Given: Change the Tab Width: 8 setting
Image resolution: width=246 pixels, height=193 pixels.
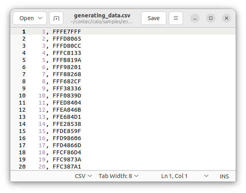Looking at the screenshot, I should tap(118, 176).
